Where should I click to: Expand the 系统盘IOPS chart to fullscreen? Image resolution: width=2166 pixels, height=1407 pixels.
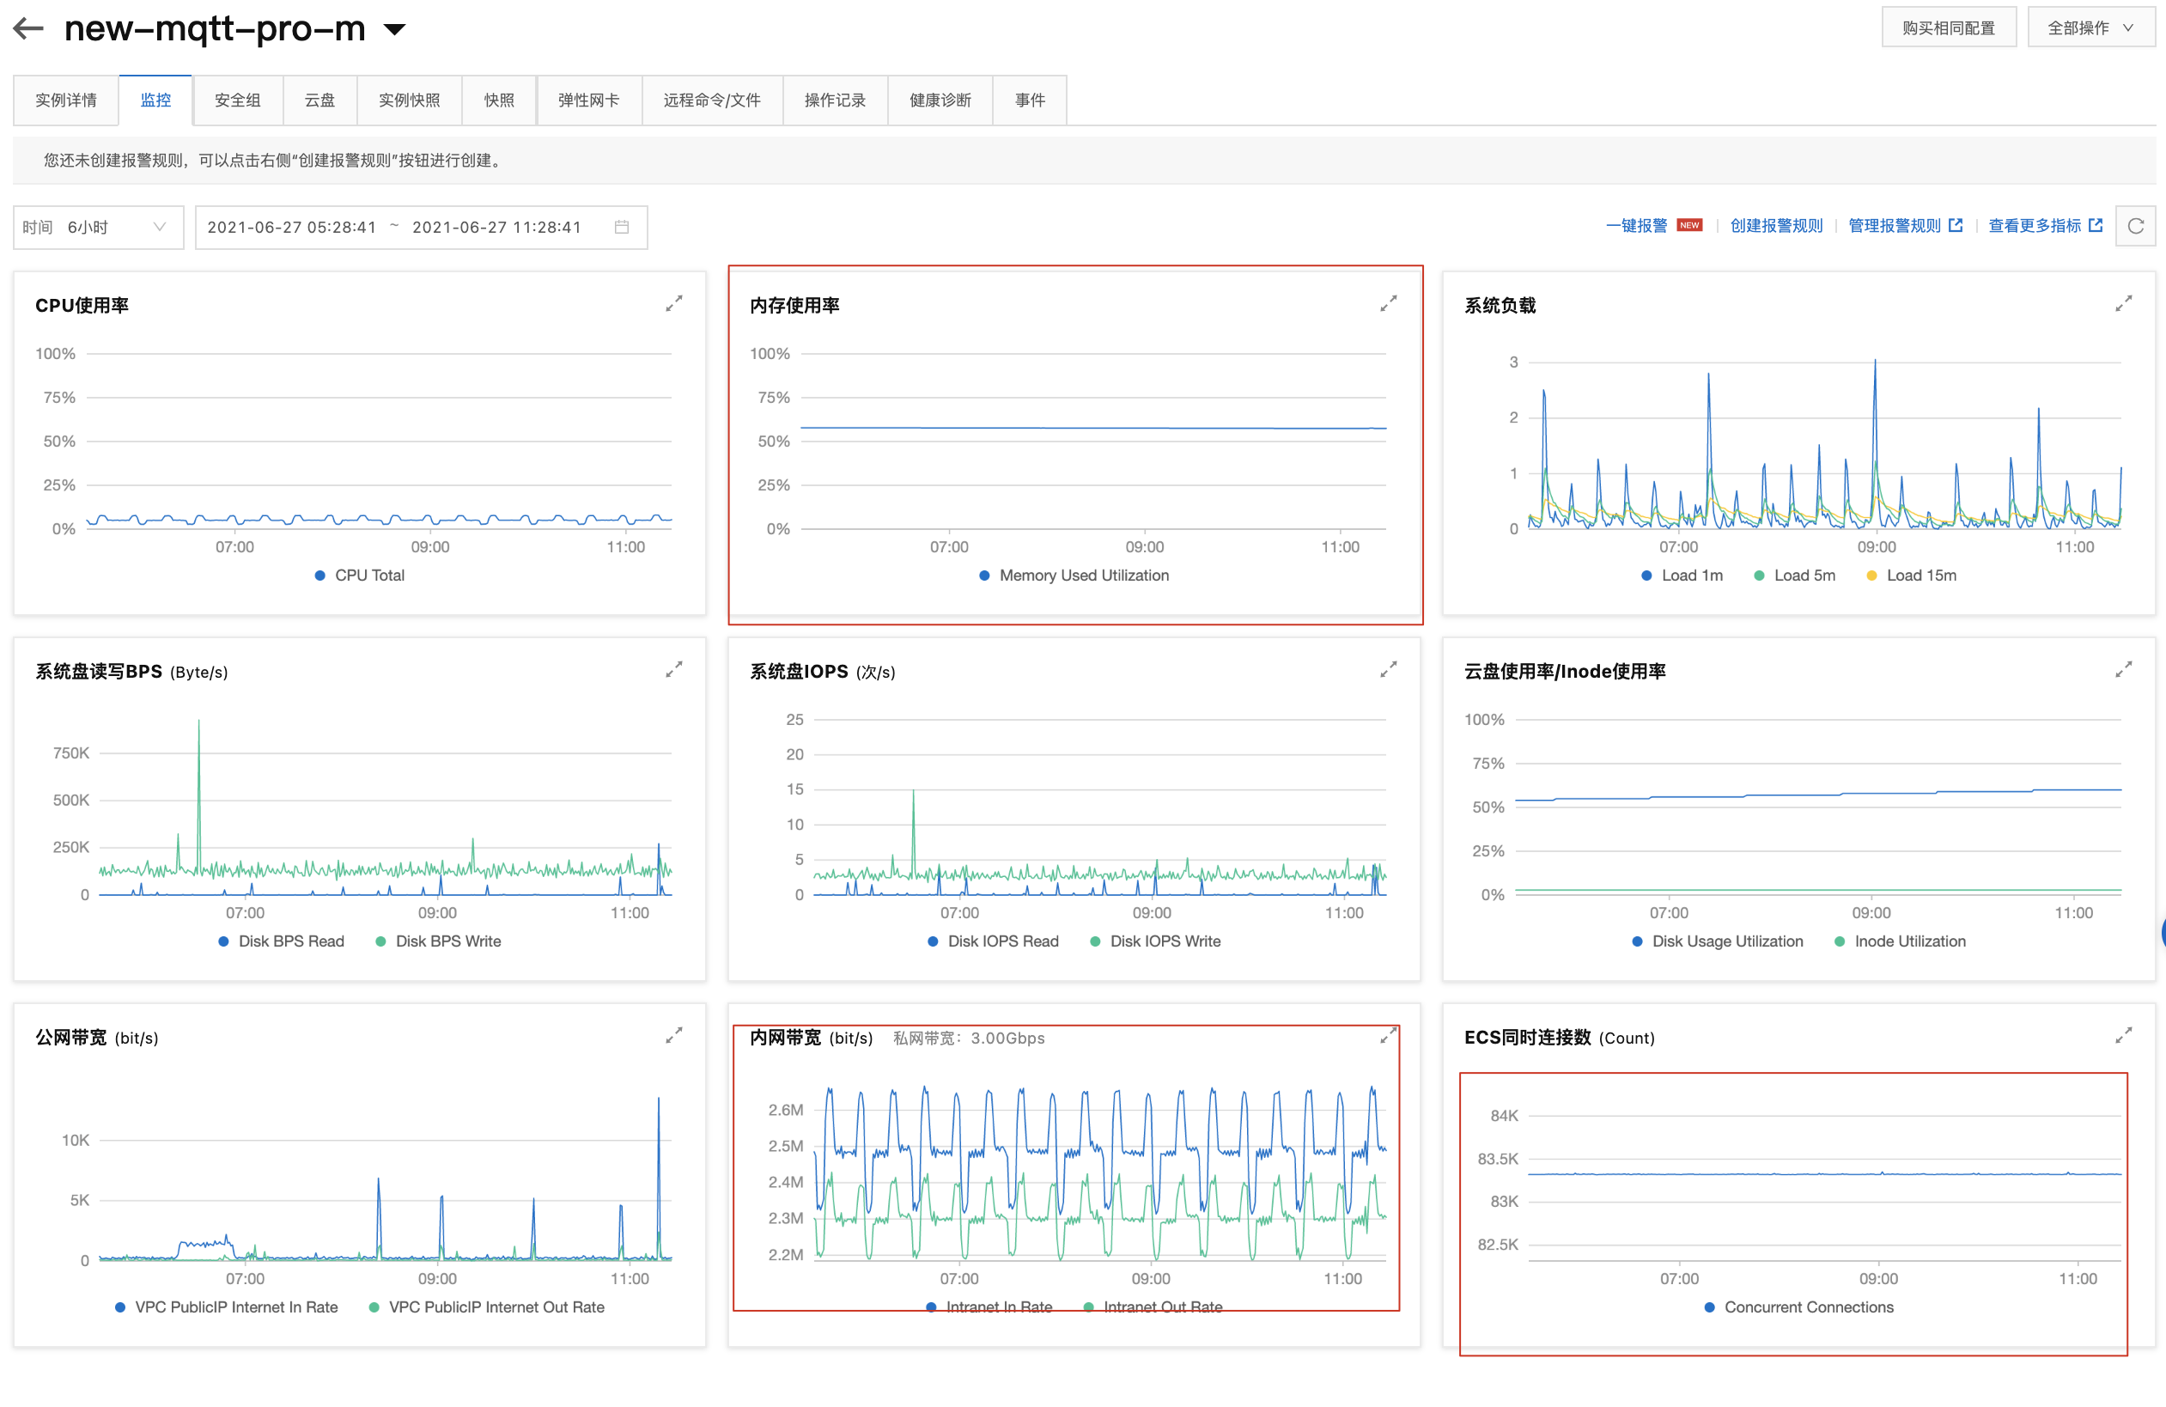click(1388, 669)
